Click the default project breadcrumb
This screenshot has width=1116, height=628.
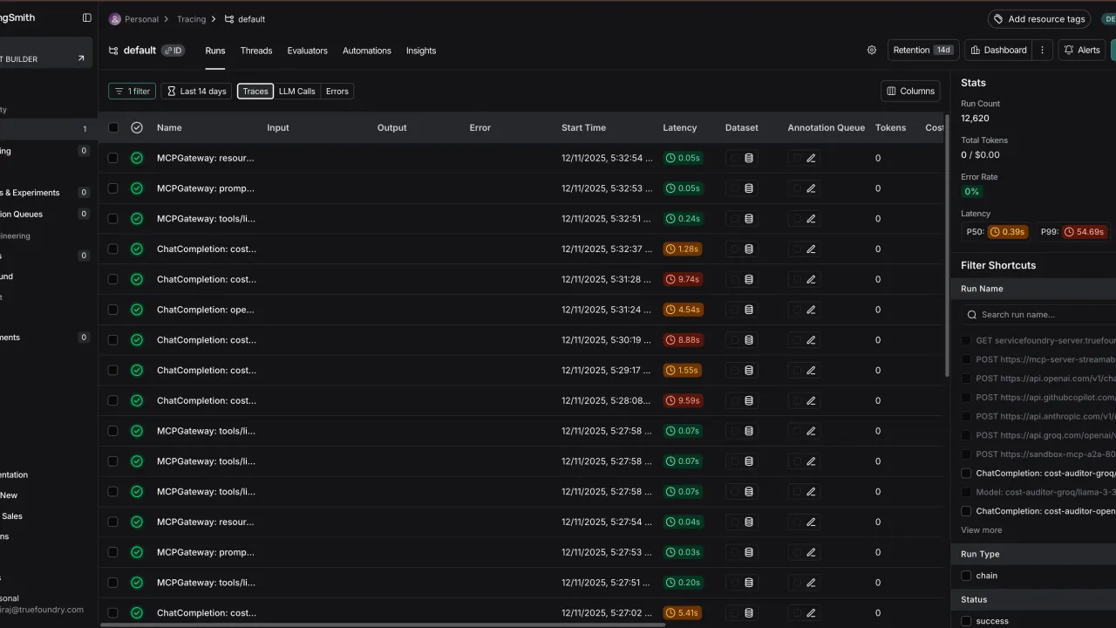click(x=245, y=18)
